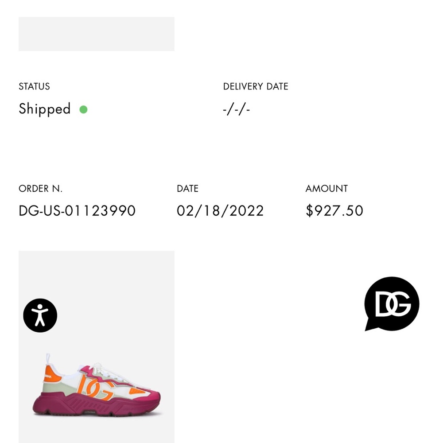Viewport: 443px width, 443px height.
Task: Open the DG chat bubble
Action: point(392,304)
